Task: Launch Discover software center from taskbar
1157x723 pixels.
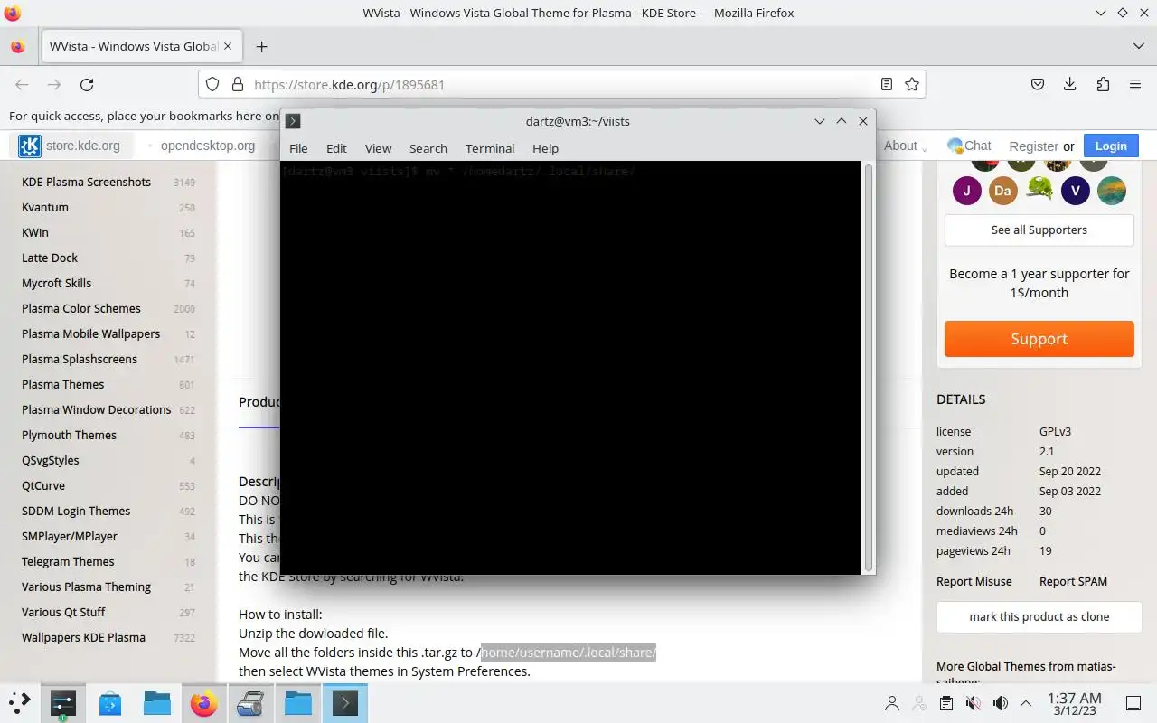Action: 110,702
